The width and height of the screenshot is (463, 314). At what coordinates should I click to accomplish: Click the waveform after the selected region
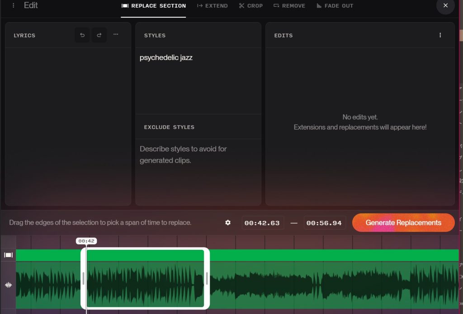(x=334, y=285)
